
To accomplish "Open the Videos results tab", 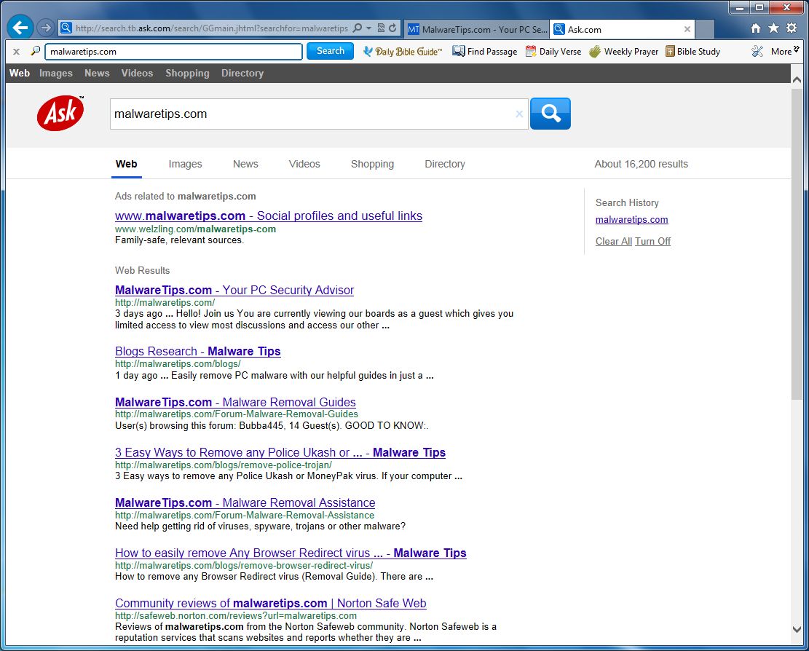I will [304, 164].
